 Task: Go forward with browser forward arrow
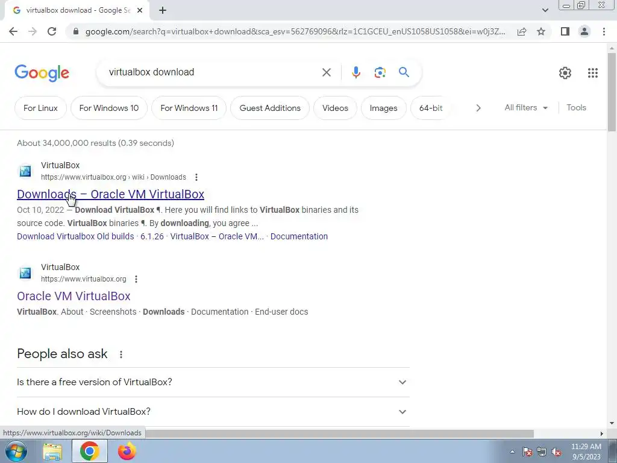(x=33, y=31)
